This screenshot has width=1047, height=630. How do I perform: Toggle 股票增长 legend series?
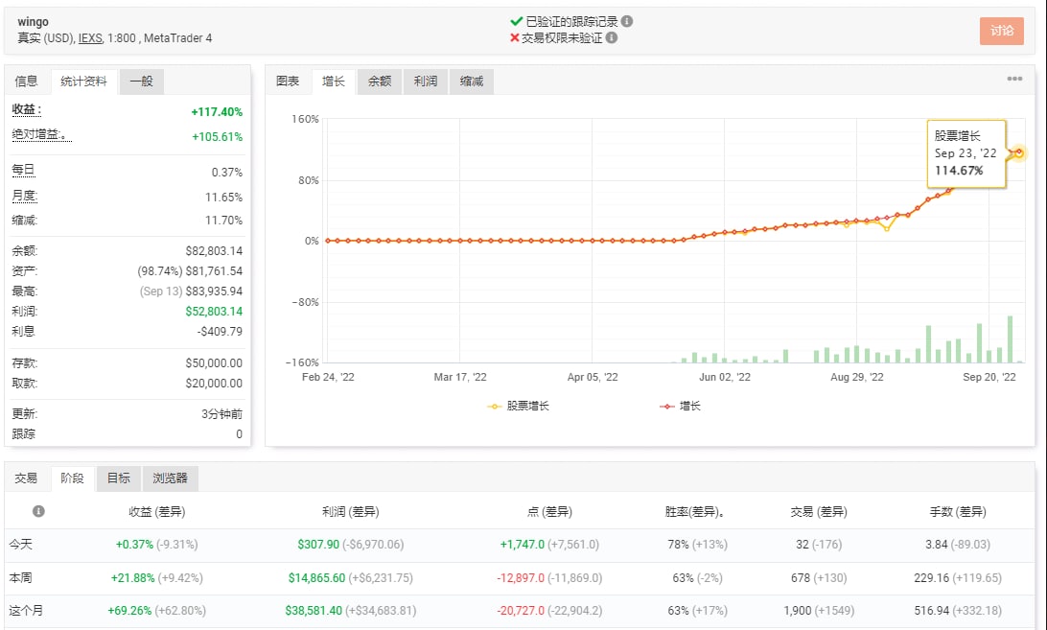point(519,407)
